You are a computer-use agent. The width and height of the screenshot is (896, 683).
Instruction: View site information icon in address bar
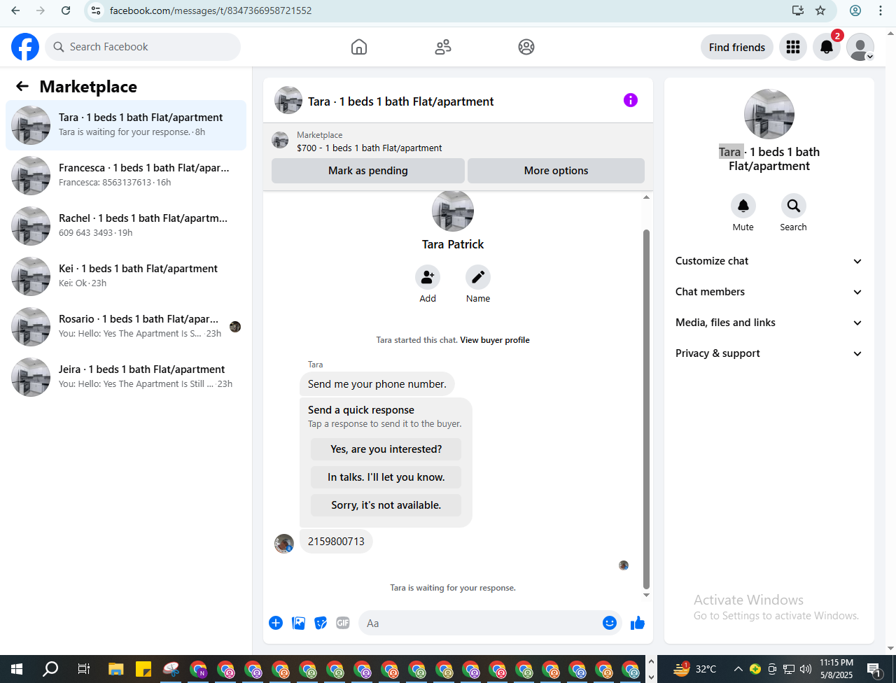tap(97, 10)
